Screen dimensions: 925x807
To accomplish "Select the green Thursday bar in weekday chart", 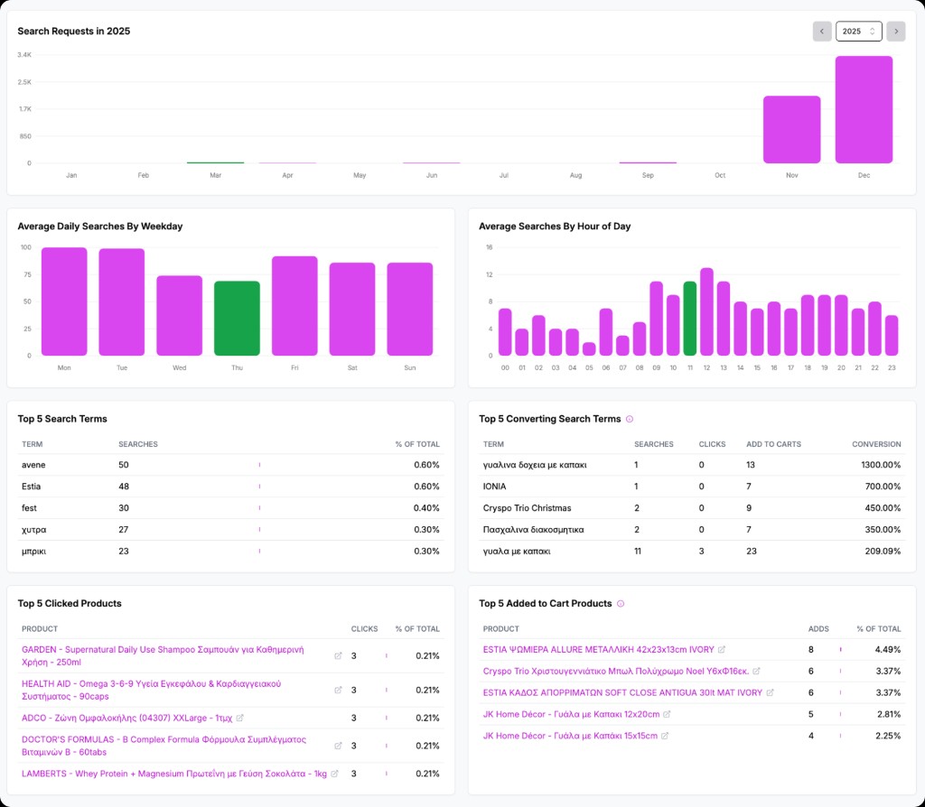I will click(x=237, y=318).
